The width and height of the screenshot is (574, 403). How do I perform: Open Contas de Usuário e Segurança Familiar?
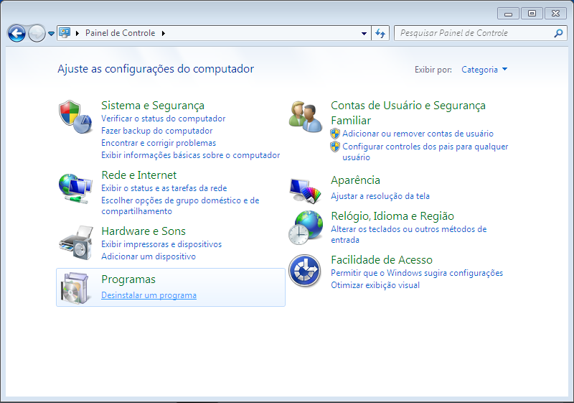click(x=408, y=113)
